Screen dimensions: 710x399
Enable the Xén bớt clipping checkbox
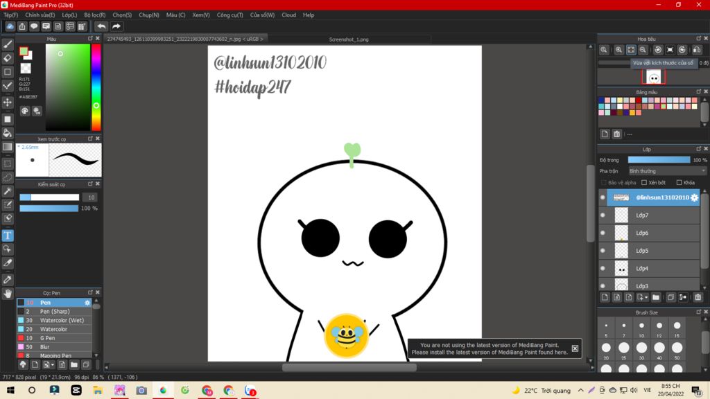pos(644,183)
